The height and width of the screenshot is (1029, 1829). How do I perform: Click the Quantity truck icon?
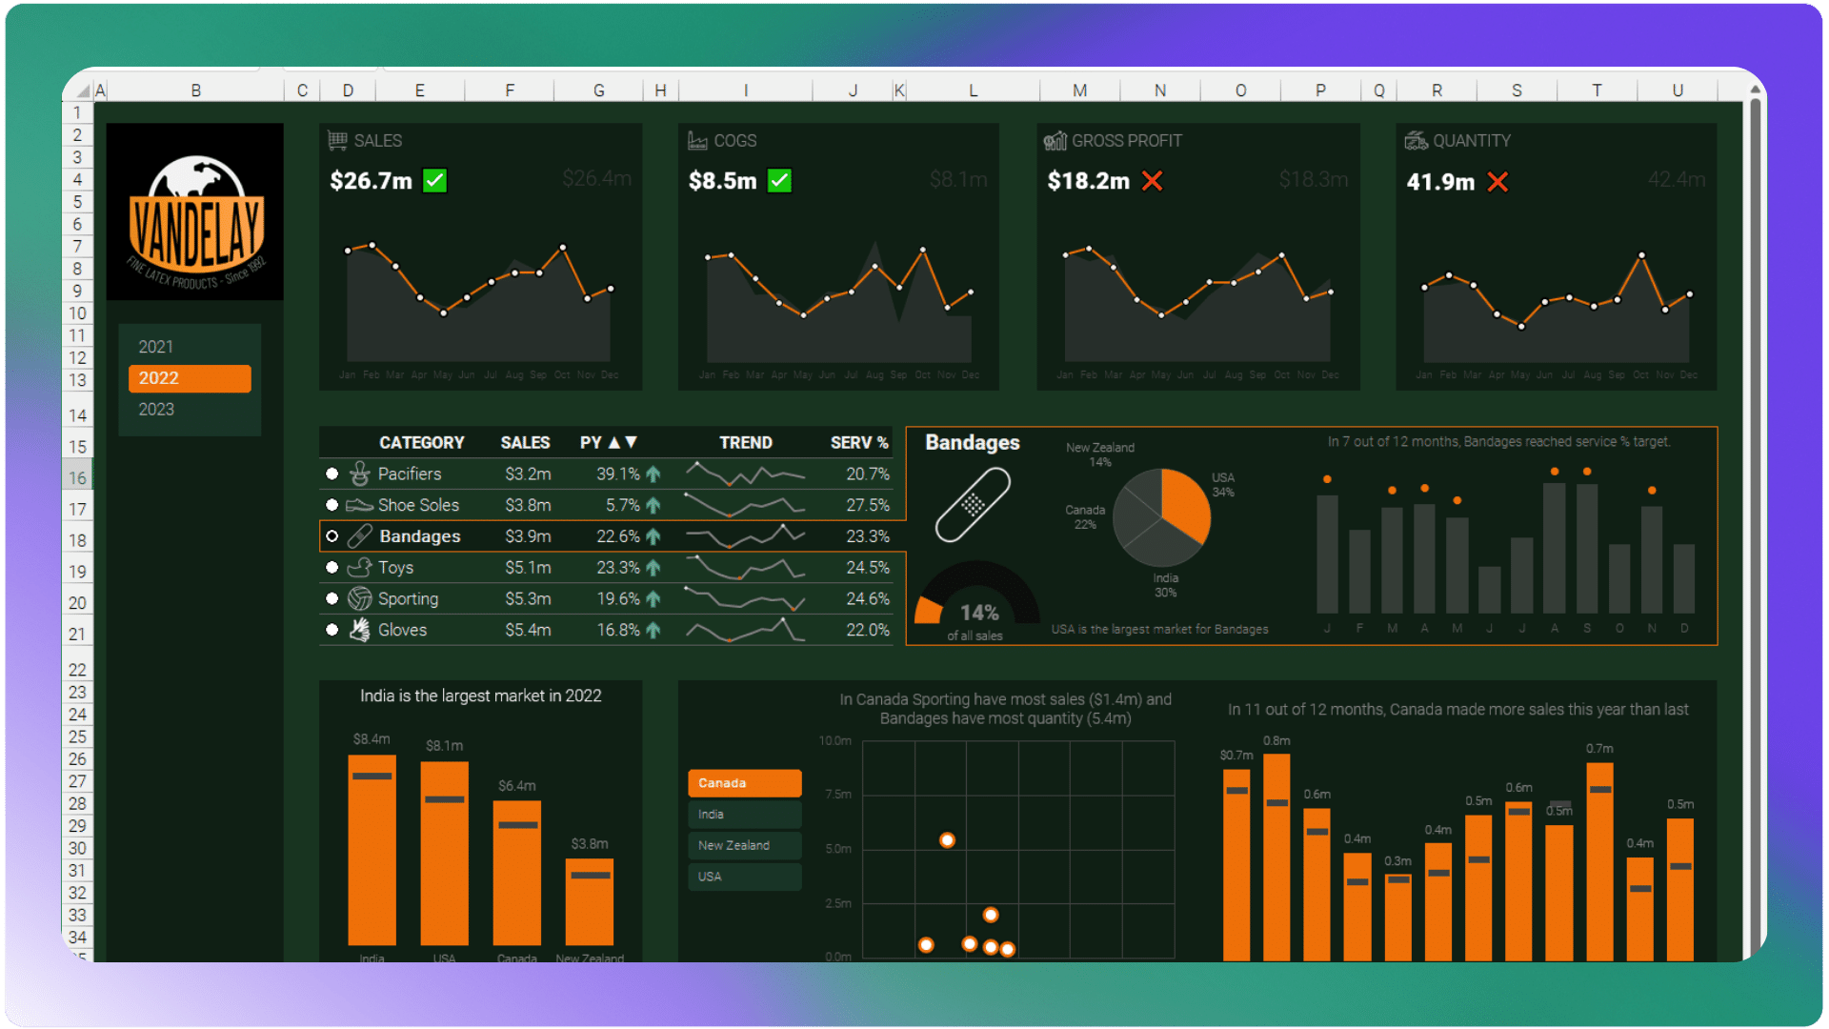click(1416, 141)
